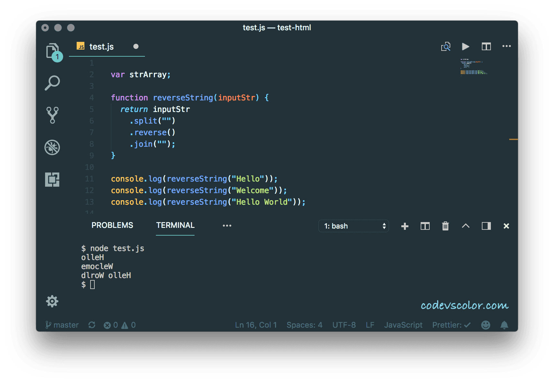The image size is (554, 383).
Task: Click the master branch indicator
Action: tap(62, 325)
